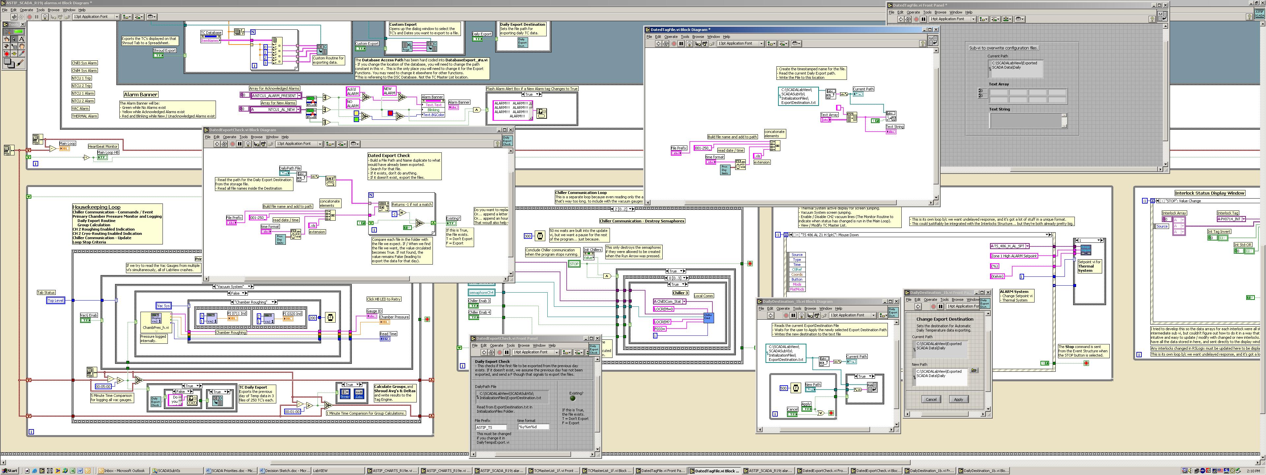Click the Shroud Export TF boolean terminal
Image resolution: width=1266 pixels, height=475 pixels.
click(158, 55)
